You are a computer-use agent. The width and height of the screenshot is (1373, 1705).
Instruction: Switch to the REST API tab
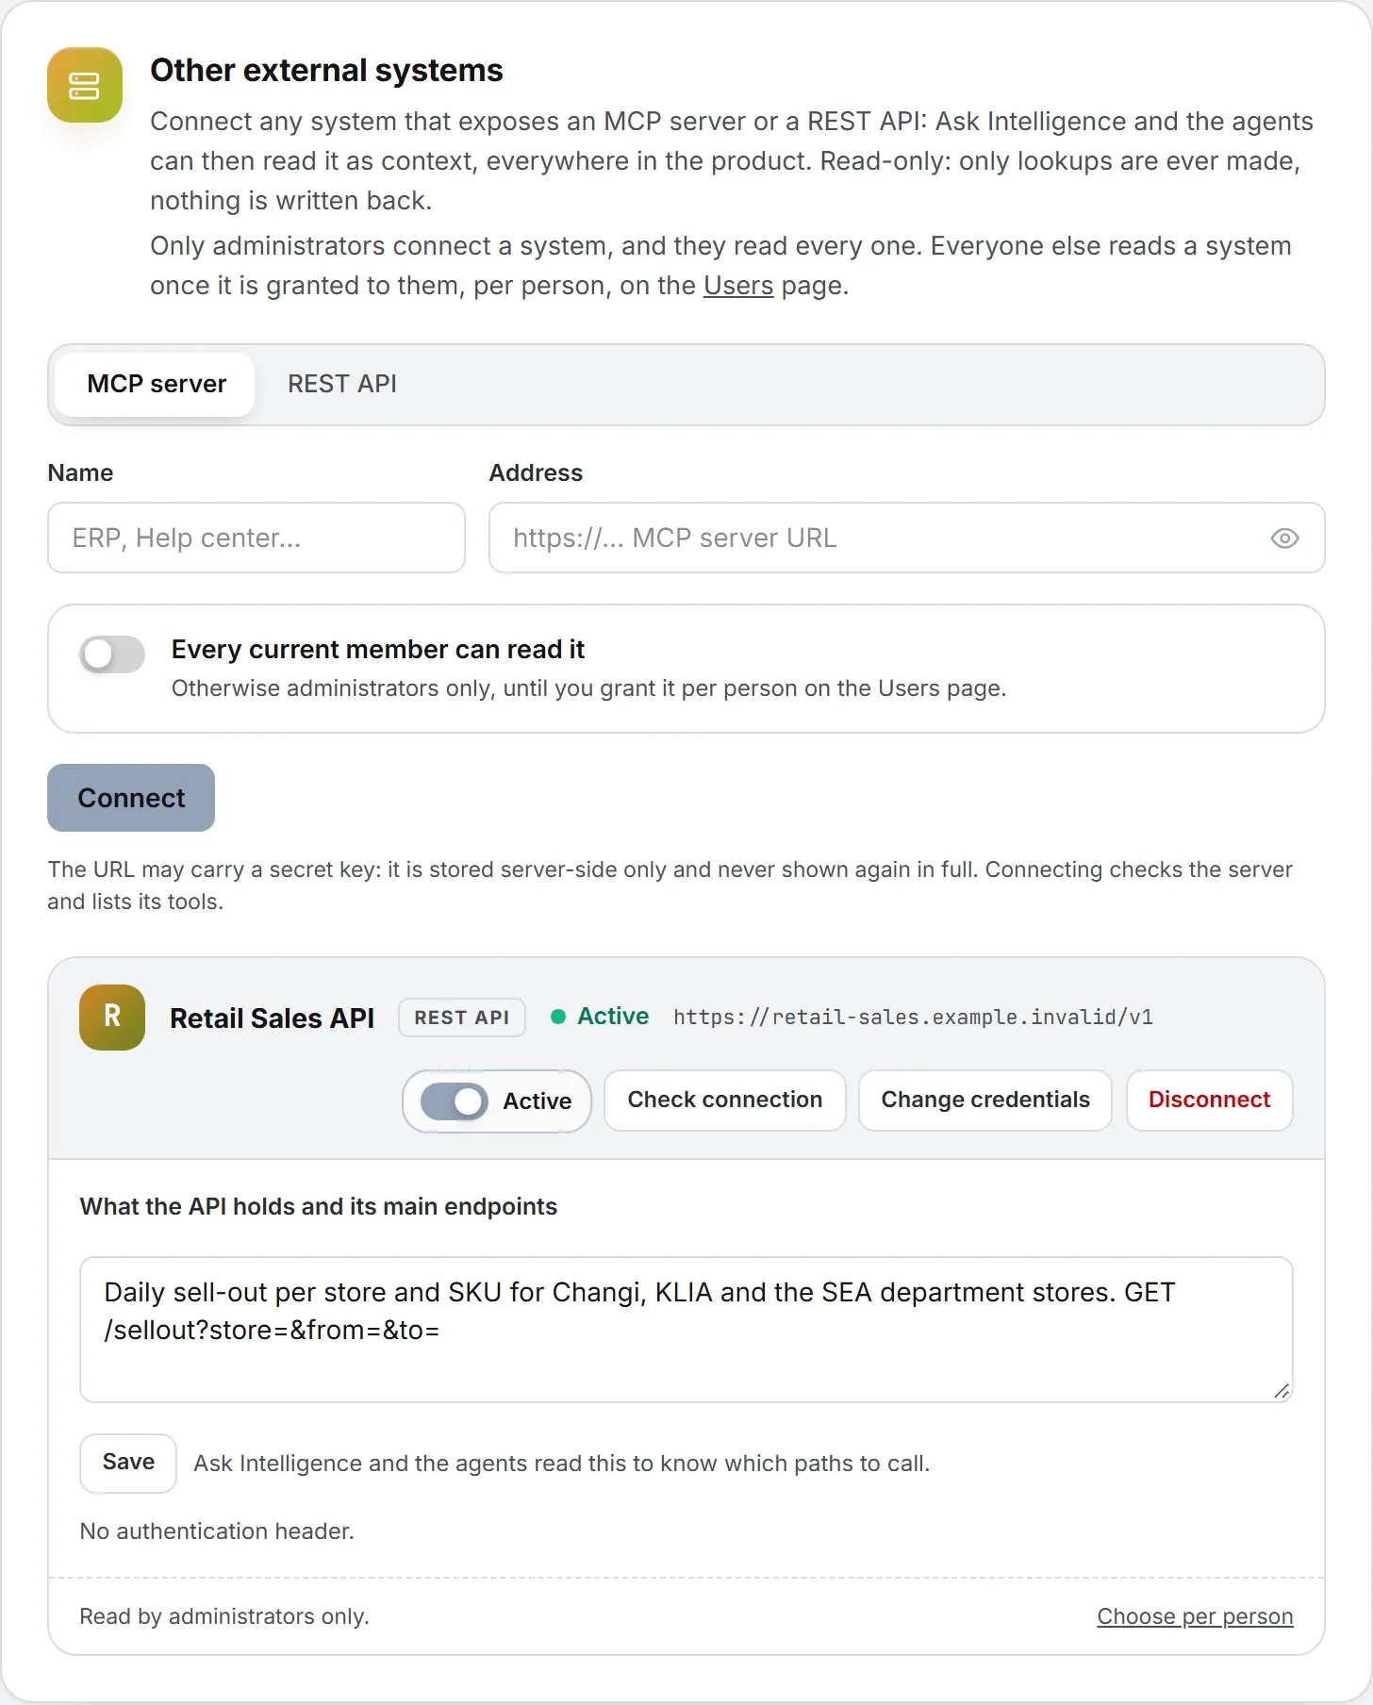[x=342, y=384]
